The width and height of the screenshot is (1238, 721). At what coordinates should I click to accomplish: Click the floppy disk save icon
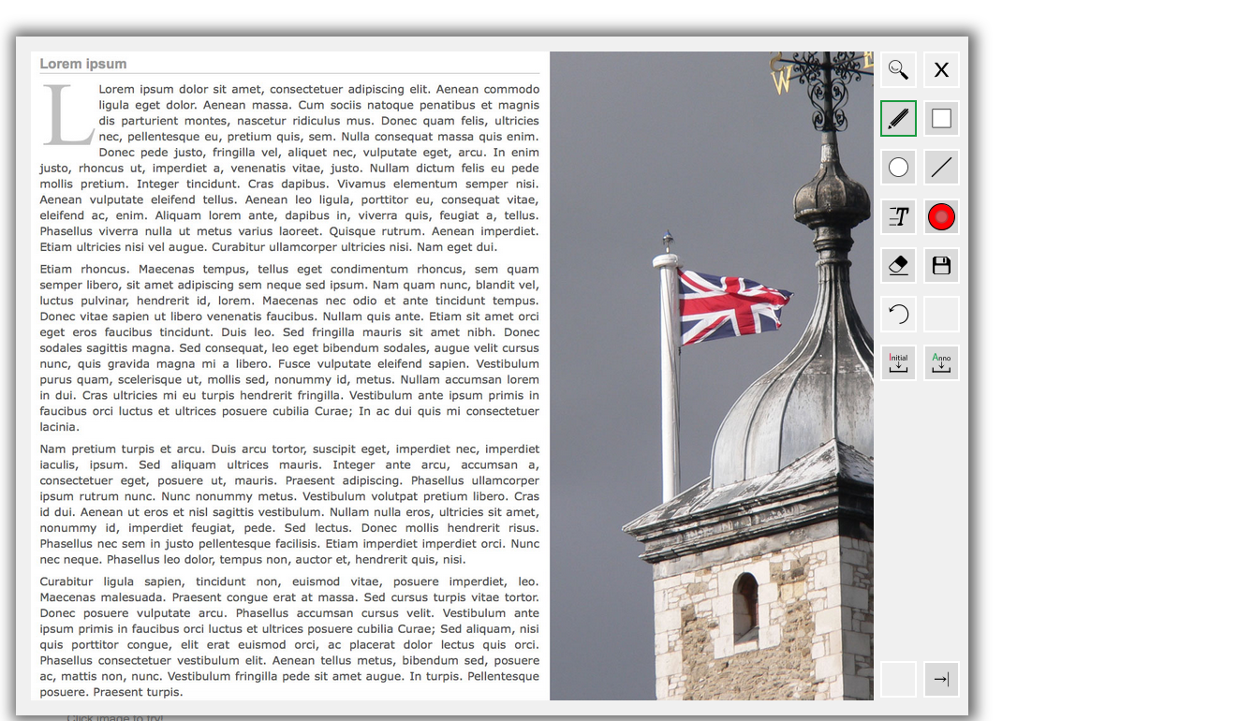coord(941,265)
